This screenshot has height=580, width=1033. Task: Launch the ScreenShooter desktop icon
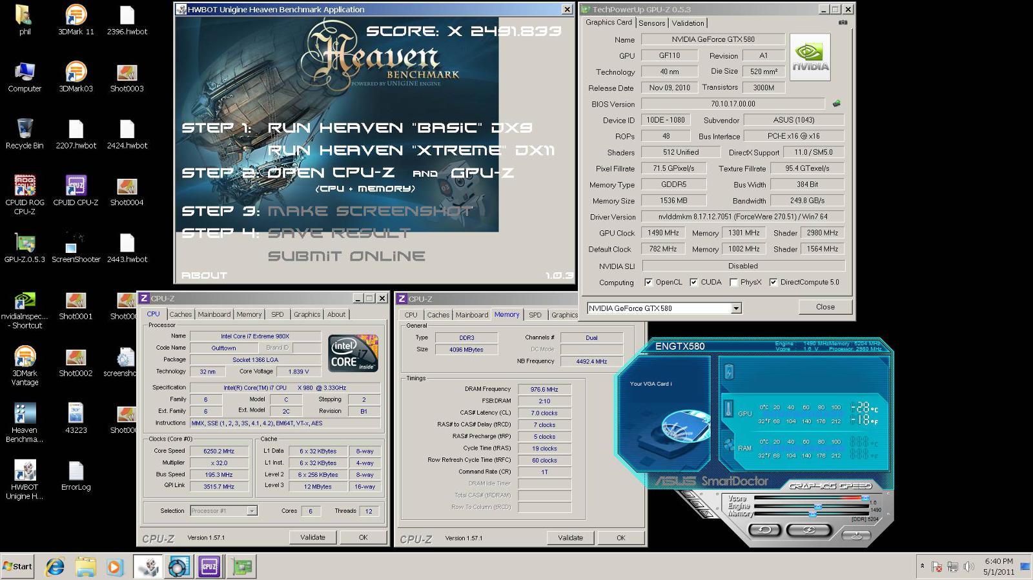76,247
